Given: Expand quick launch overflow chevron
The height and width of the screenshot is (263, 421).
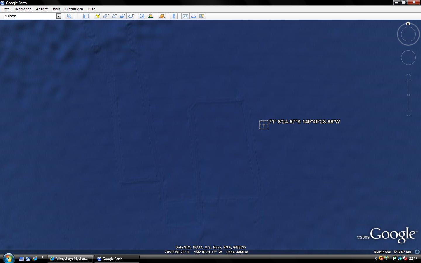Looking at the screenshot, I should (44, 257).
